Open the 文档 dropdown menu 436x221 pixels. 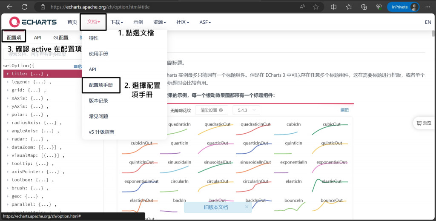coord(93,22)
